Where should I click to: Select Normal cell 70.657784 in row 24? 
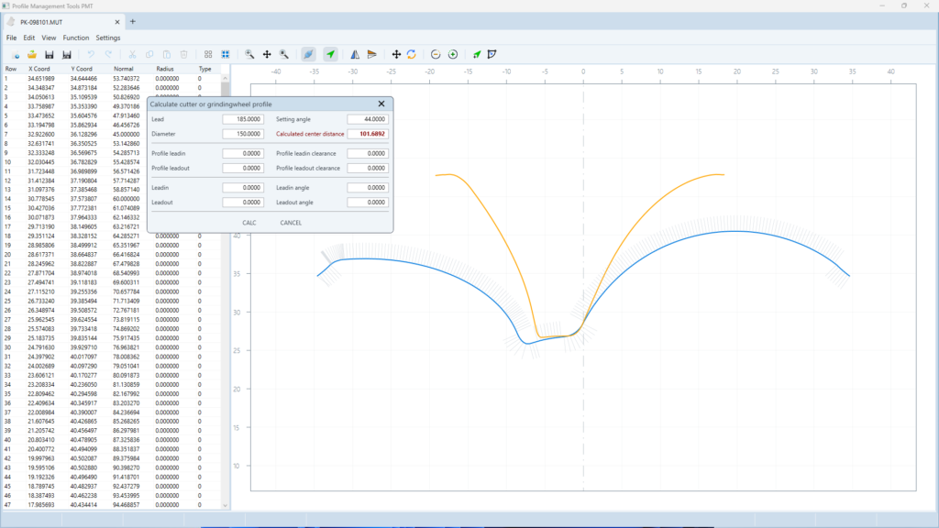126,291
